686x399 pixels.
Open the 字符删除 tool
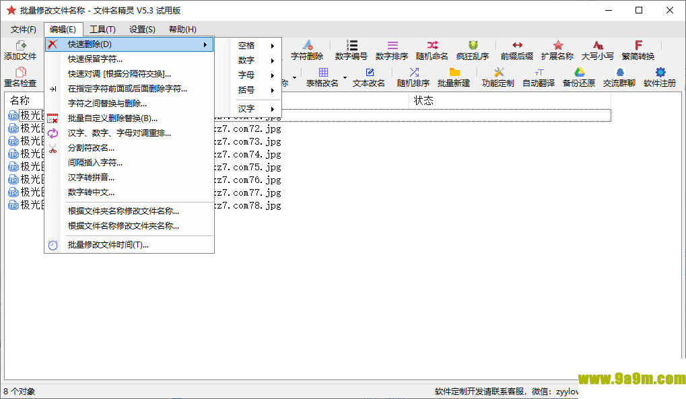pos(307,50)
